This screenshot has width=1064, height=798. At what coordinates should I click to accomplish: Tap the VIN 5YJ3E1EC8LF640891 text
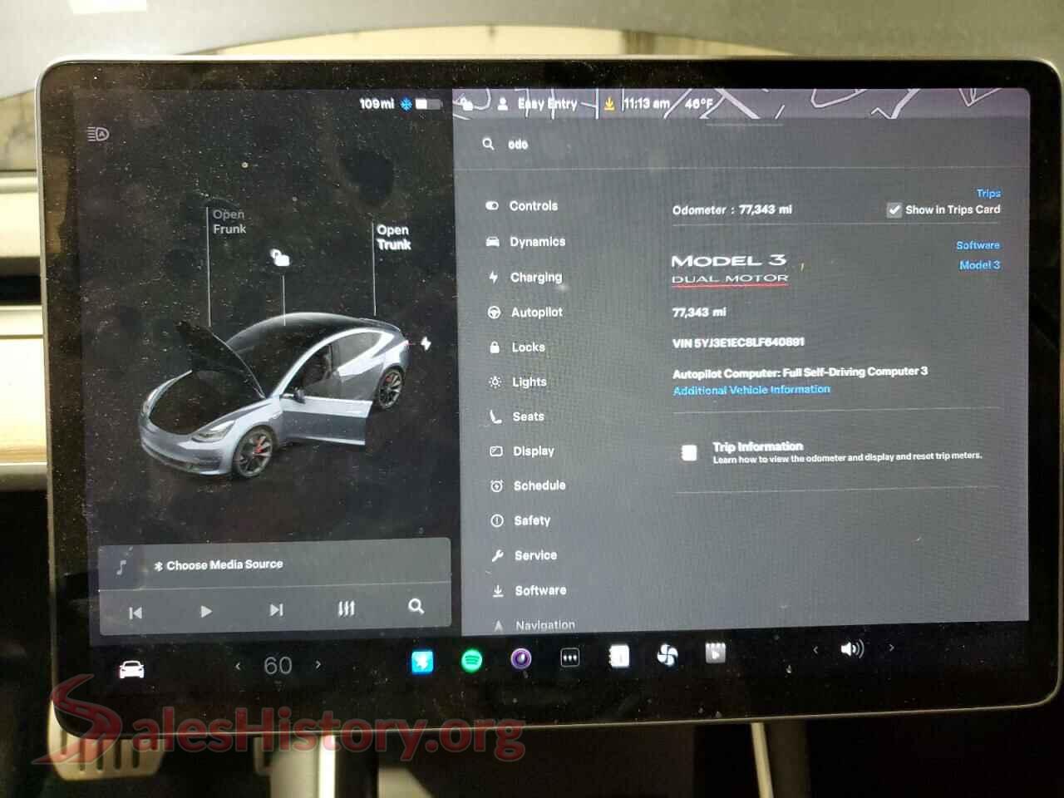(x=738, y=342)
